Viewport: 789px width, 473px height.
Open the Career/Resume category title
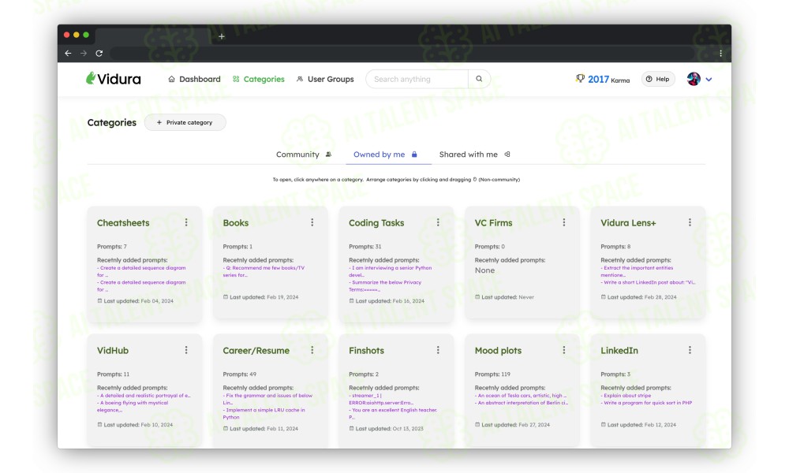click(256, 350)
